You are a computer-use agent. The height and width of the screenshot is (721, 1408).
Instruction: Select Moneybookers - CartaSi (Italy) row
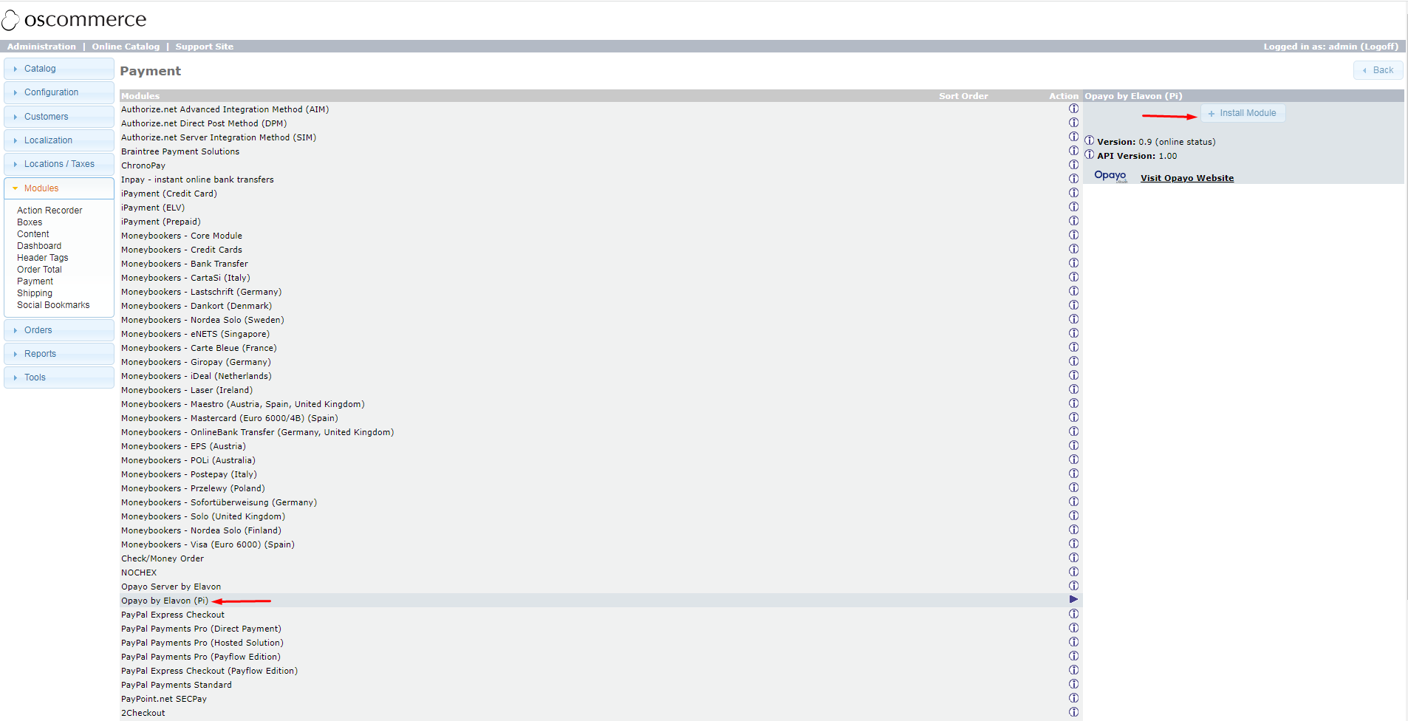pos(601,278)
